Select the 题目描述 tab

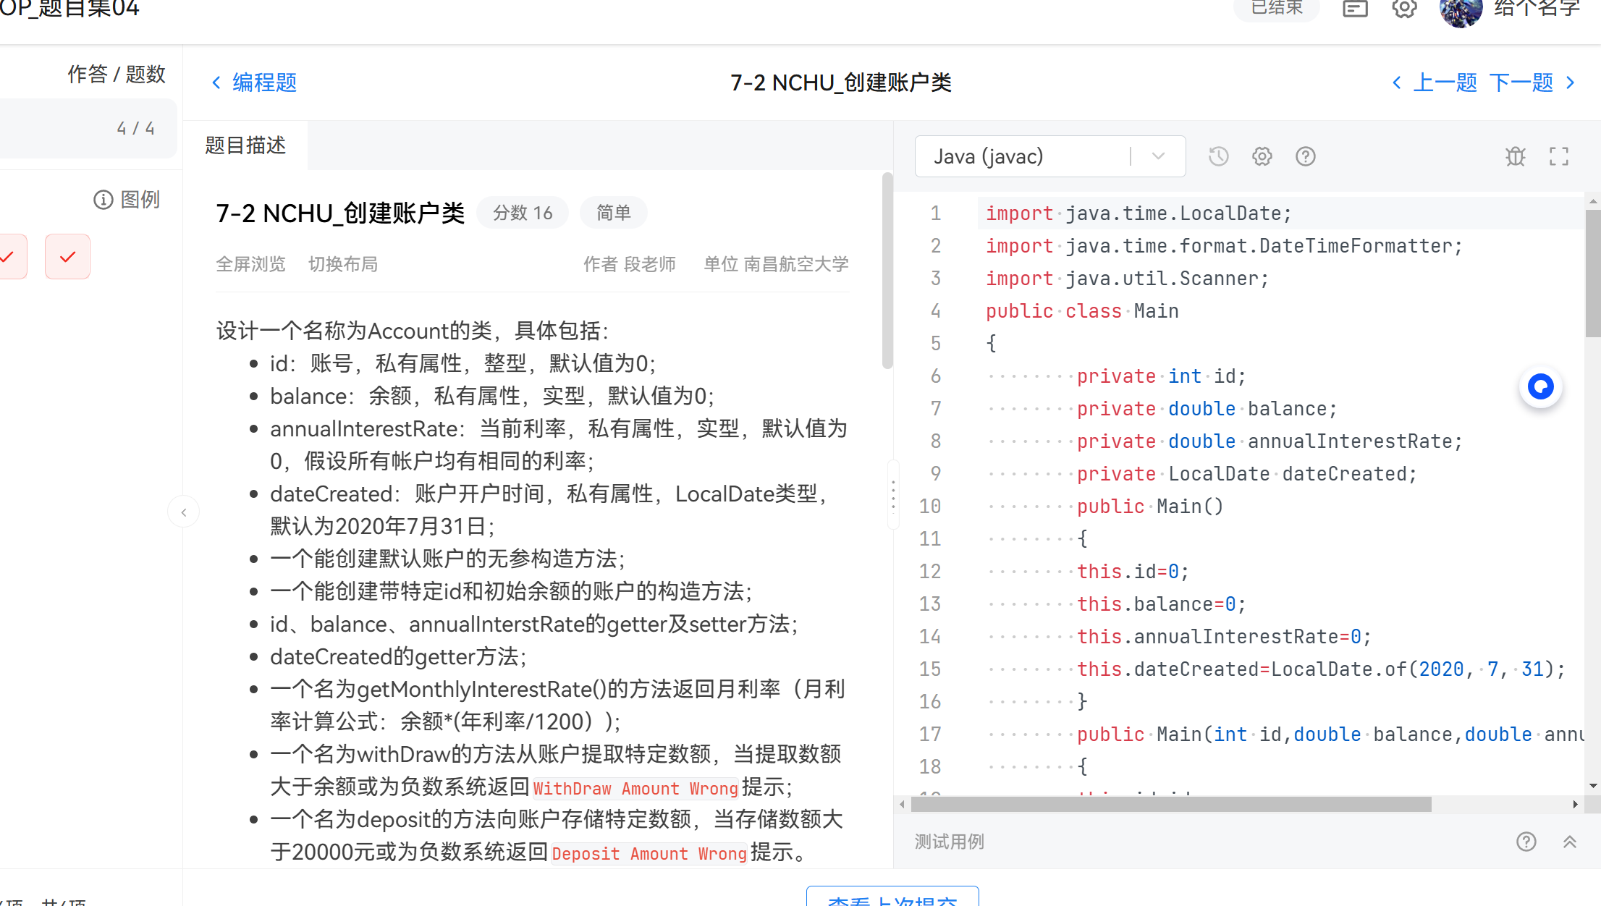(x=245, y=145)
